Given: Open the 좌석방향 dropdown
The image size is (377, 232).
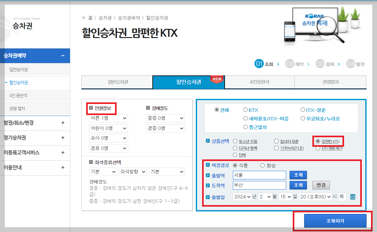Looking at the screenshot, I should (x=133, y=172).
